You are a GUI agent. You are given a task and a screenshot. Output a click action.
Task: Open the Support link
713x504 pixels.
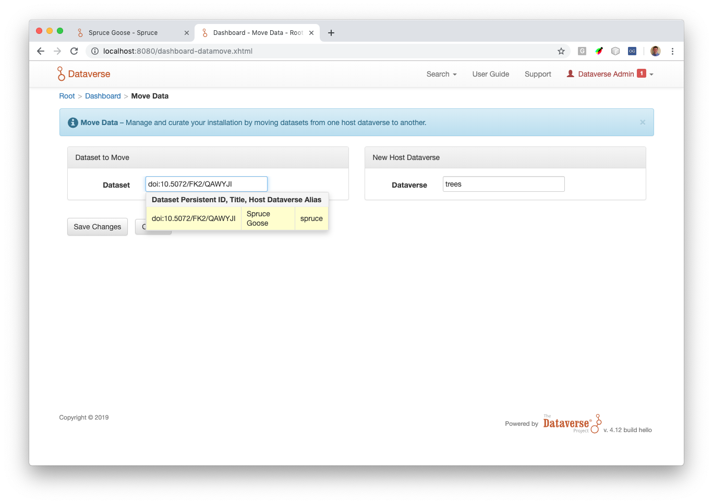pyautogui.click(x=538, y=74)
